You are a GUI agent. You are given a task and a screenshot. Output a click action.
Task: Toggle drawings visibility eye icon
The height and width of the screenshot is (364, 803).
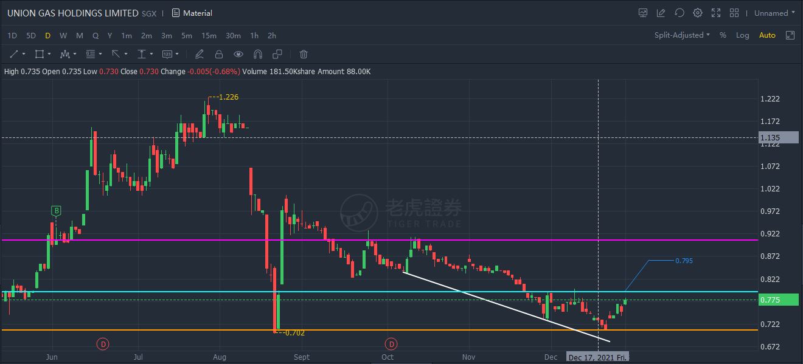click(238, 54)
